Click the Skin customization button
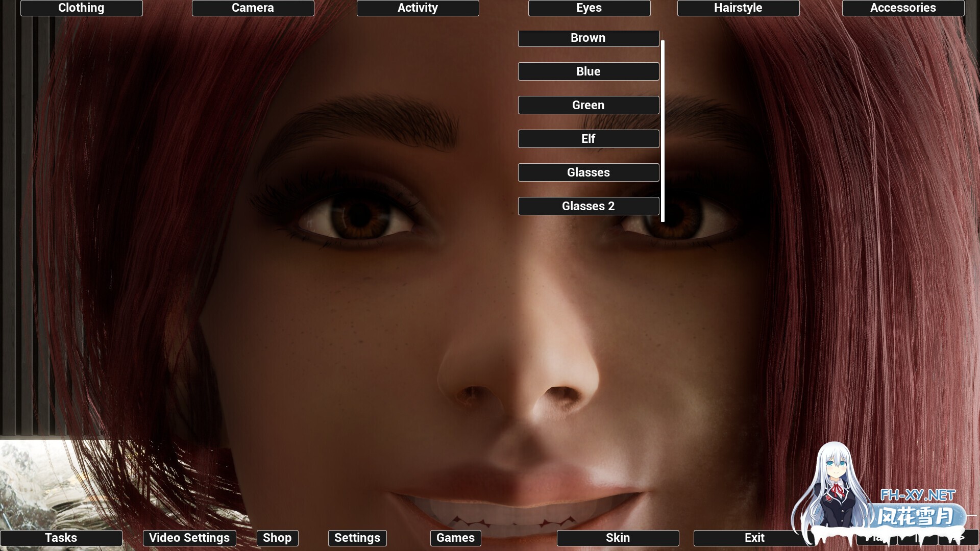The height and width of the screenshot is (551, 980). (x=617, y=538)
